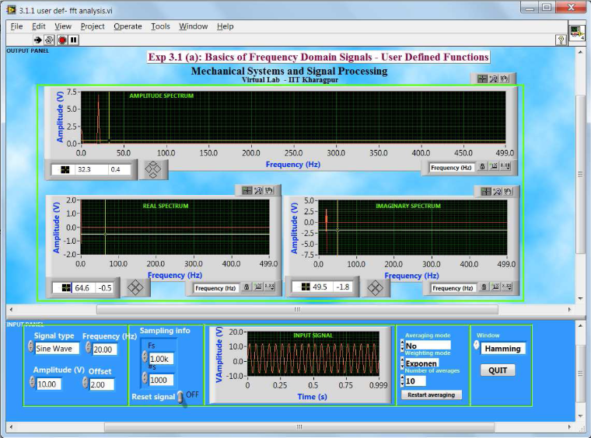Click the cursor glyph beside value 64.6

pyautogui.click(x=66, y=288)
